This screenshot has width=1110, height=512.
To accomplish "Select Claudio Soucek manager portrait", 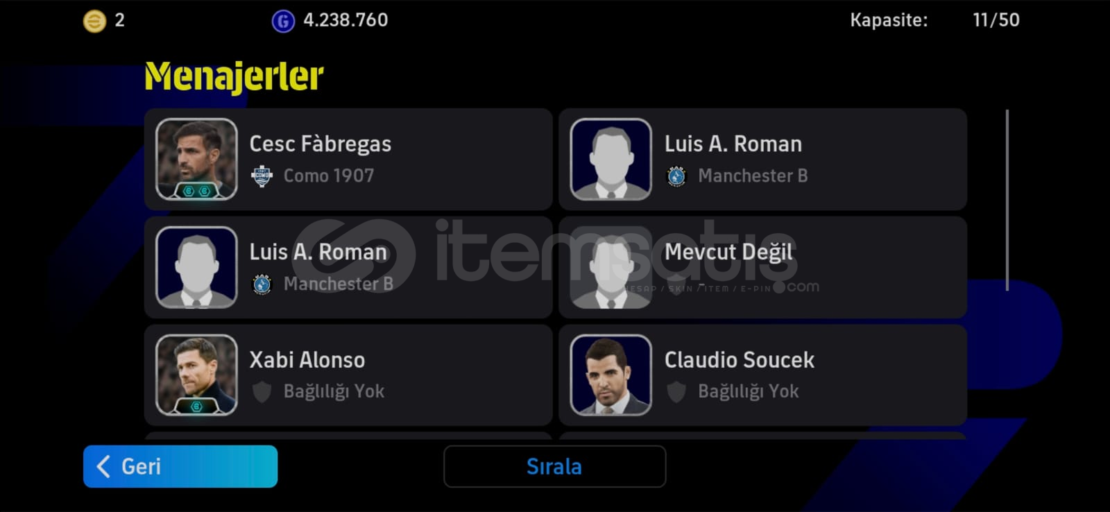I will [610, 375].
